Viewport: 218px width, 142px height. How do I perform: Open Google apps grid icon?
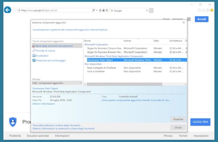pyautogui.click(x=189, y=19)
